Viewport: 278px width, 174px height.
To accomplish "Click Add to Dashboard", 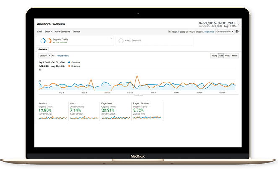I will click(x=62, y=32).
